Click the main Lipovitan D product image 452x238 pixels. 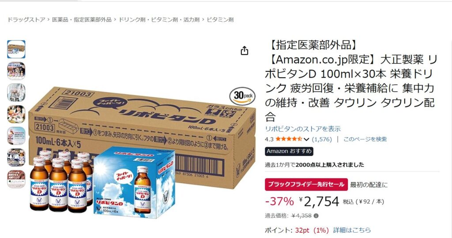[x=142, y=152]
